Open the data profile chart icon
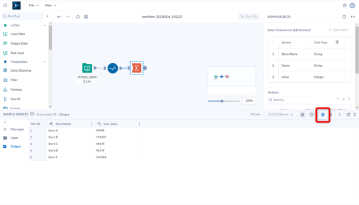Screen dimensions: 359x205 302,114
